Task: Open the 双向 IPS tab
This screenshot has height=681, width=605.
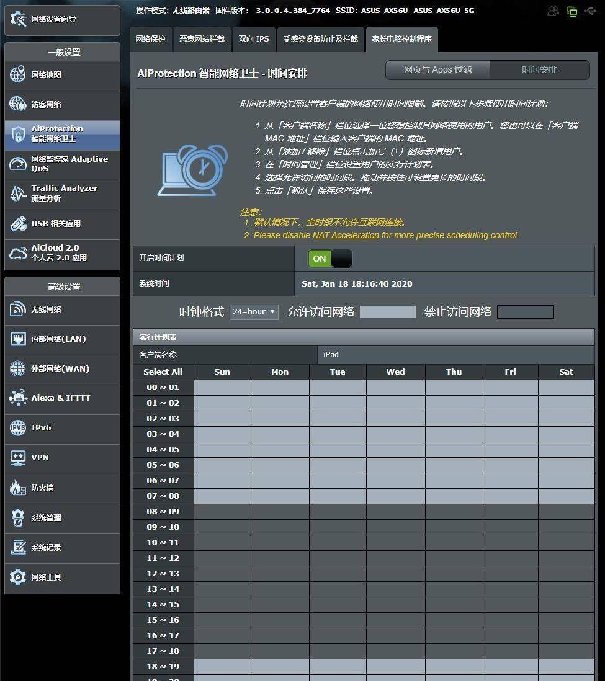Action: click(254, 39)
